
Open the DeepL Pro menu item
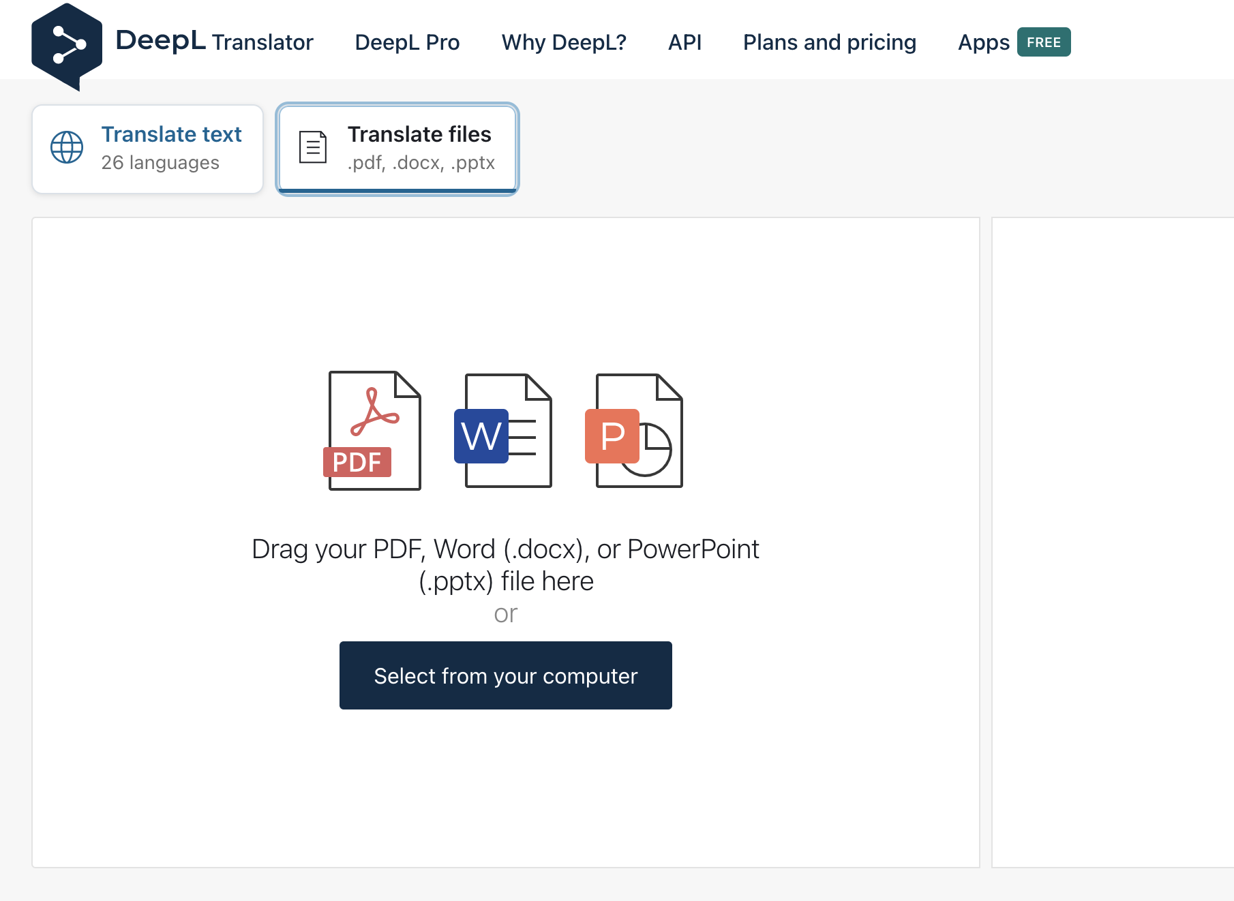(x=407, y=42)
